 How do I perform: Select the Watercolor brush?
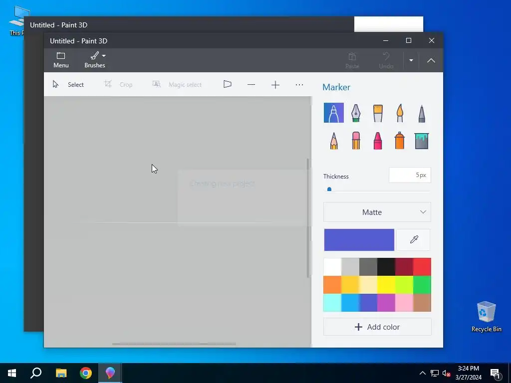point(400,113)
